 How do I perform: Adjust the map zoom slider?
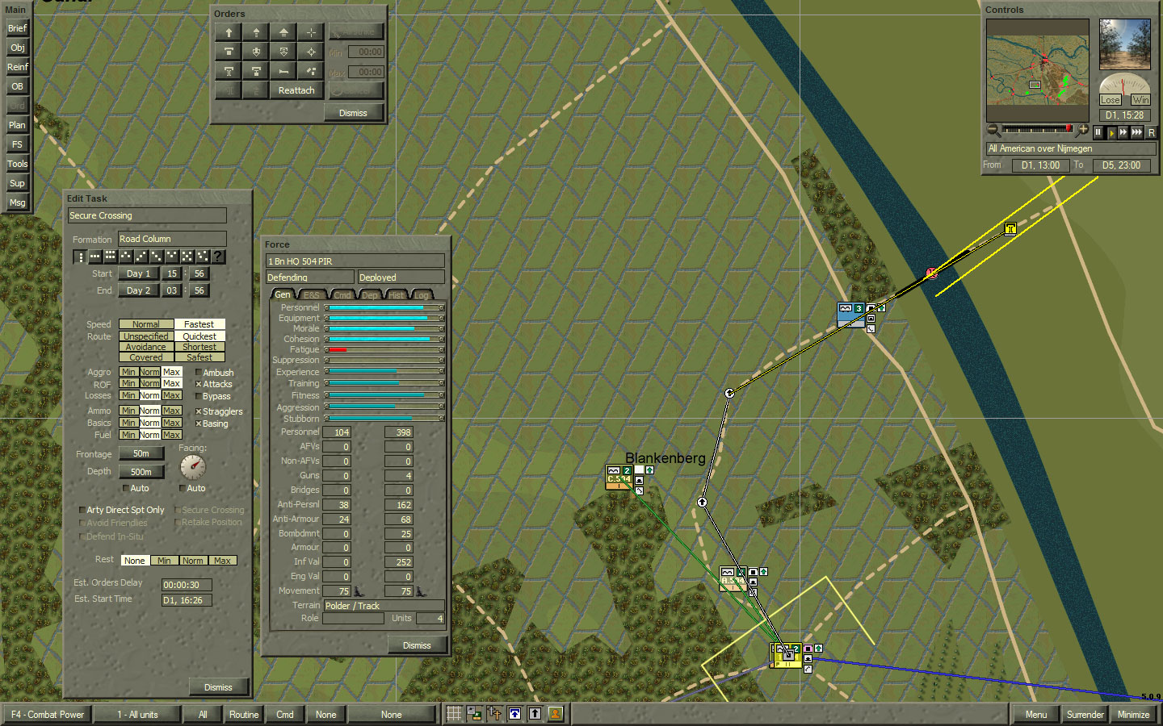(1038, 130)
